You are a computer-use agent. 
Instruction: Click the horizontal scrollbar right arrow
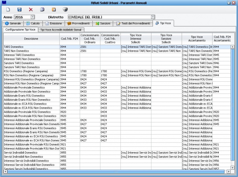228,172
